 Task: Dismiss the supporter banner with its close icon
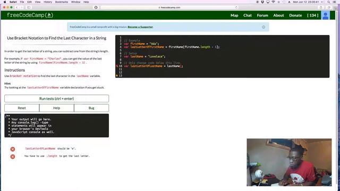point(263,27)
